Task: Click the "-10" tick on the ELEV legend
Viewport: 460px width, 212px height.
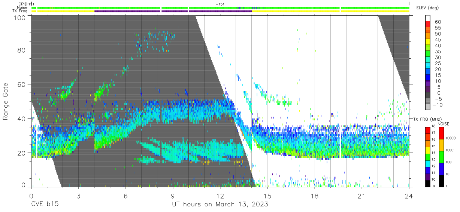Action: click(437, 105)
